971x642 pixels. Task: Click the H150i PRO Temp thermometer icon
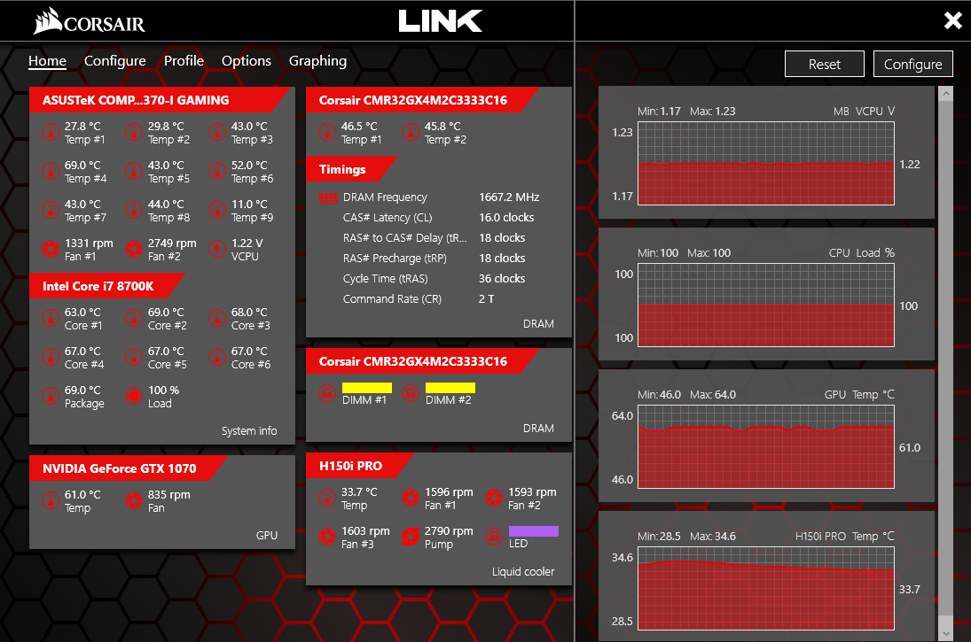pos(327,499)
